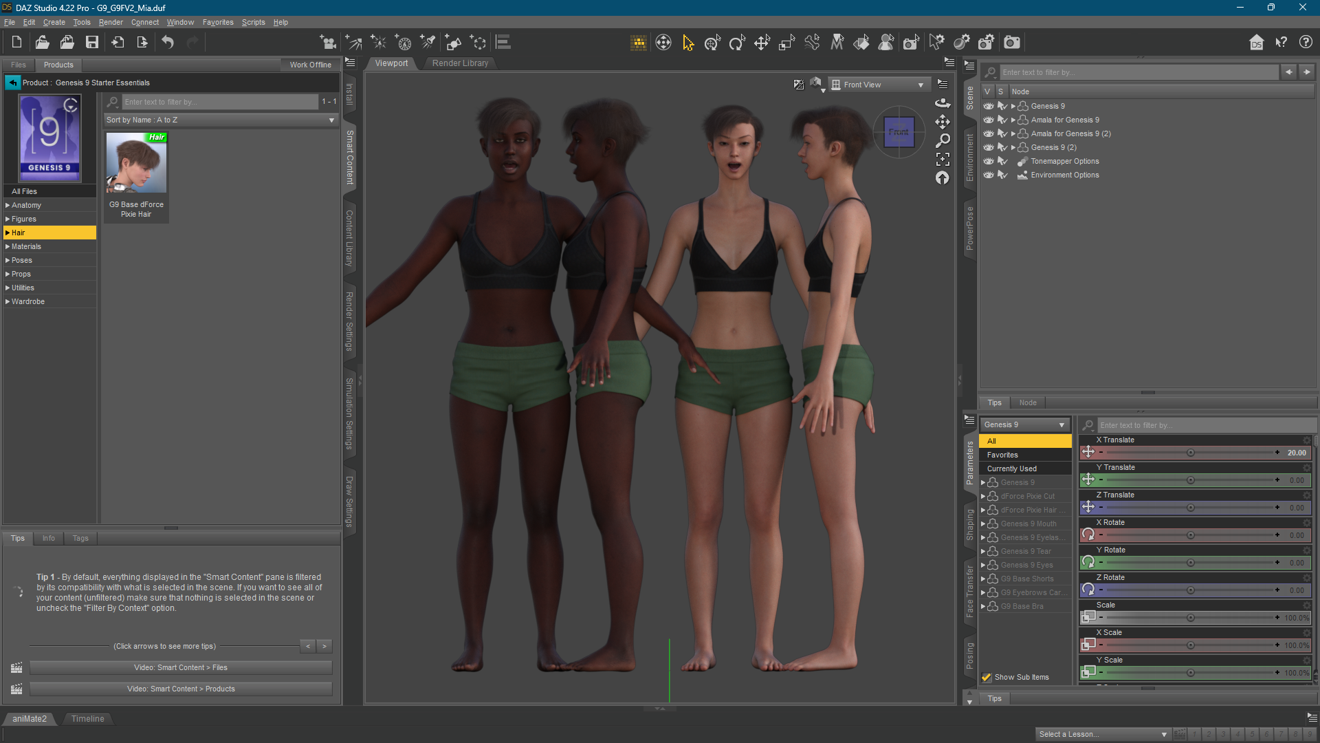
Task: Open the Render menu
Action: pyautogui.click(x=111, y=22)
